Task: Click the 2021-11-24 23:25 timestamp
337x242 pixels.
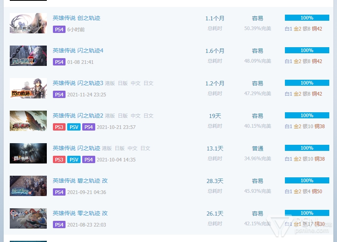Action: click(87, 95)
